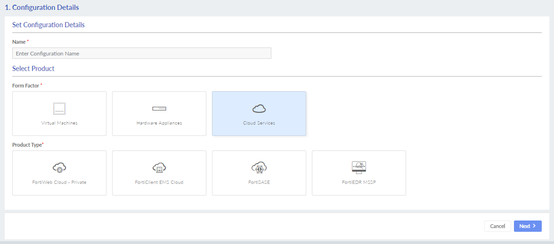
Task: Choose the Virtual Machines form factor card
Action: [60, 113]
